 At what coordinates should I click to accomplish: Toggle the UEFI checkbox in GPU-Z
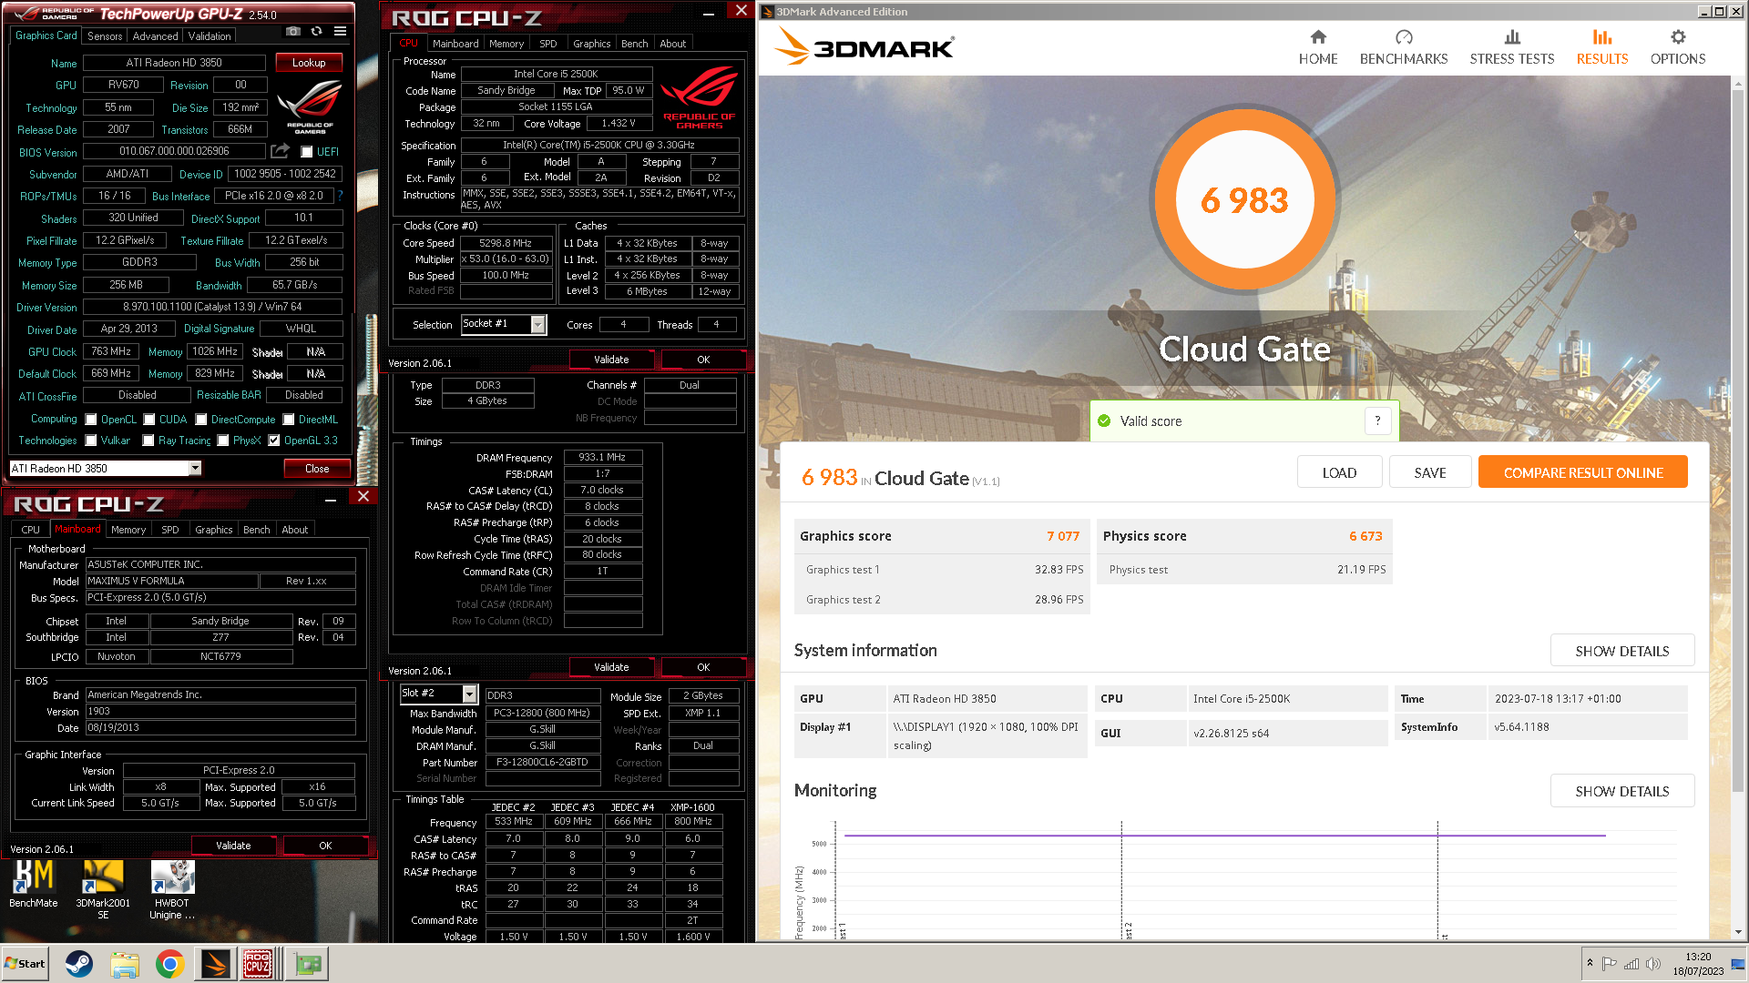tap(307, 152)
